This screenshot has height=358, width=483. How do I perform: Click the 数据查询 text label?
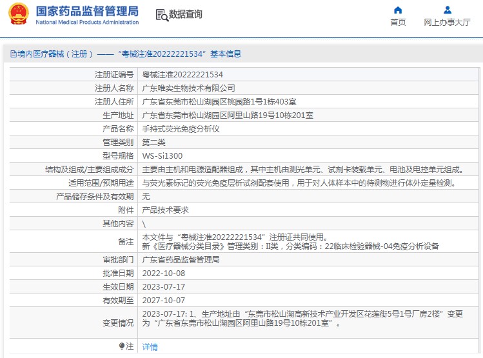coord(186,14)
